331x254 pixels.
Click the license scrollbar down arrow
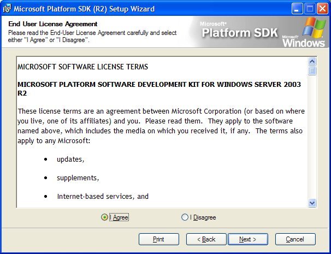coord(312,203)
